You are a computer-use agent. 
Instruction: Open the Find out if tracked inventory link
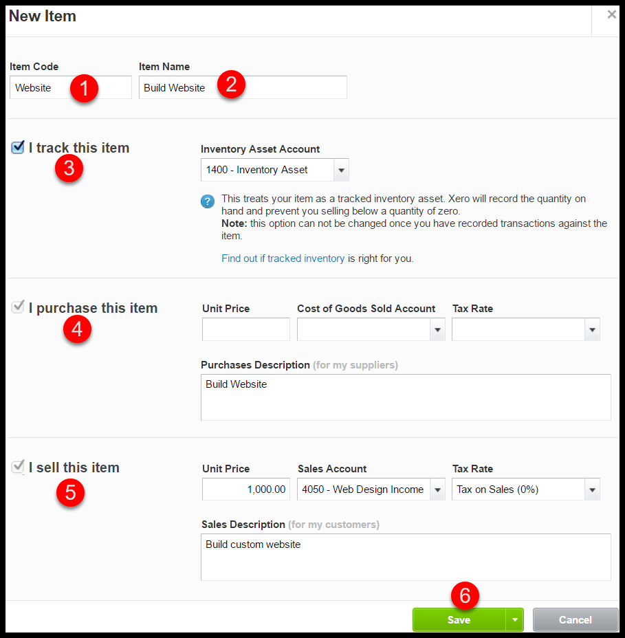tap(283, 258)
